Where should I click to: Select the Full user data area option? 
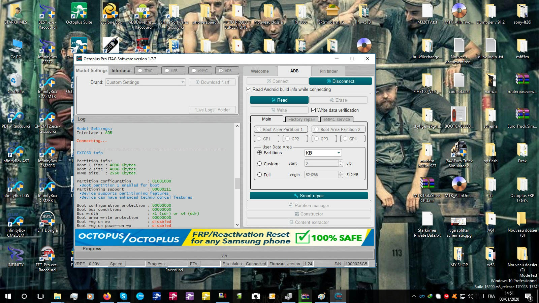260,175
